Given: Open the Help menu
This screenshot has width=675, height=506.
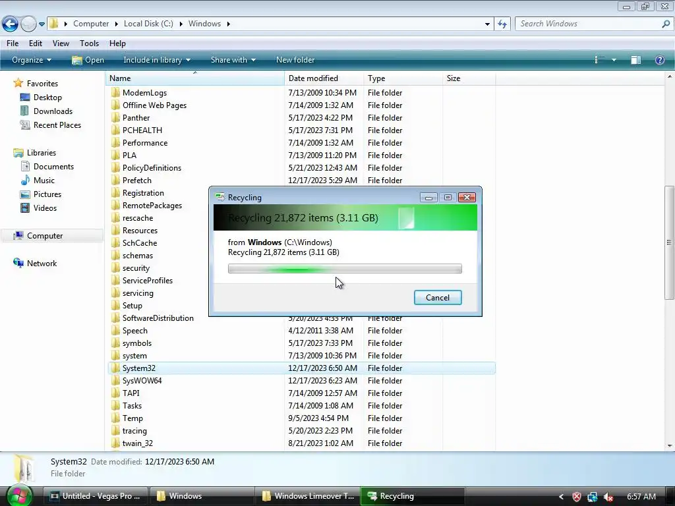Looking at the screenshot, I should [x=117, y=43].
